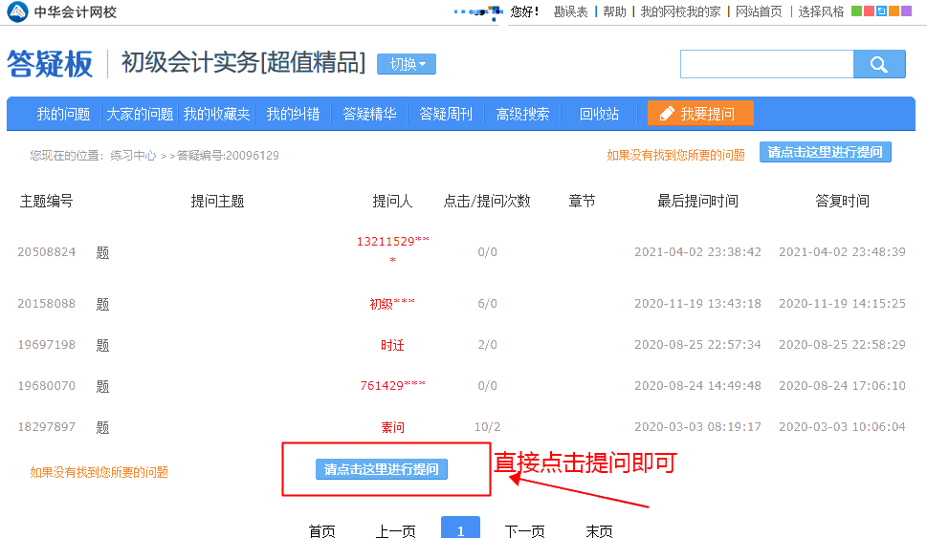Open topic number 20508824

46,252
